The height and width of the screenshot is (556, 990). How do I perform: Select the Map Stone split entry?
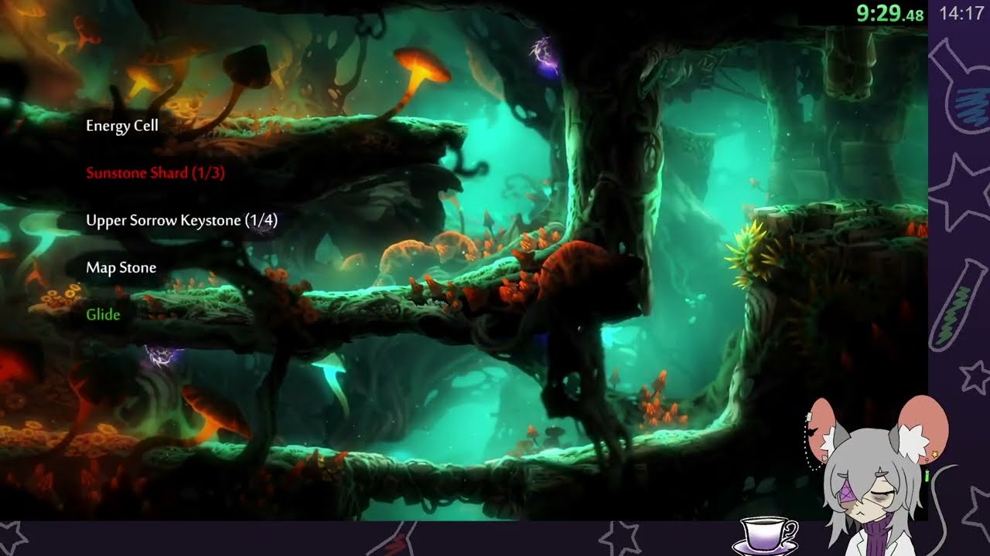click(121, 268)
